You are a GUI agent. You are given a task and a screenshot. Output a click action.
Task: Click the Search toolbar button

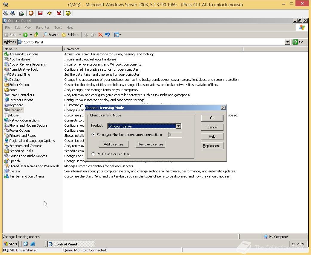(51, 35)
